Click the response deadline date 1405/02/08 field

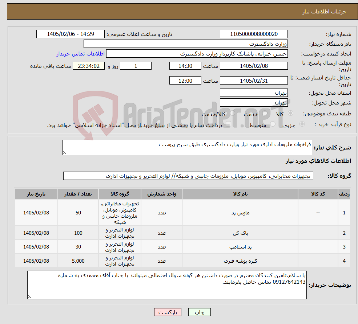(254, 66)
